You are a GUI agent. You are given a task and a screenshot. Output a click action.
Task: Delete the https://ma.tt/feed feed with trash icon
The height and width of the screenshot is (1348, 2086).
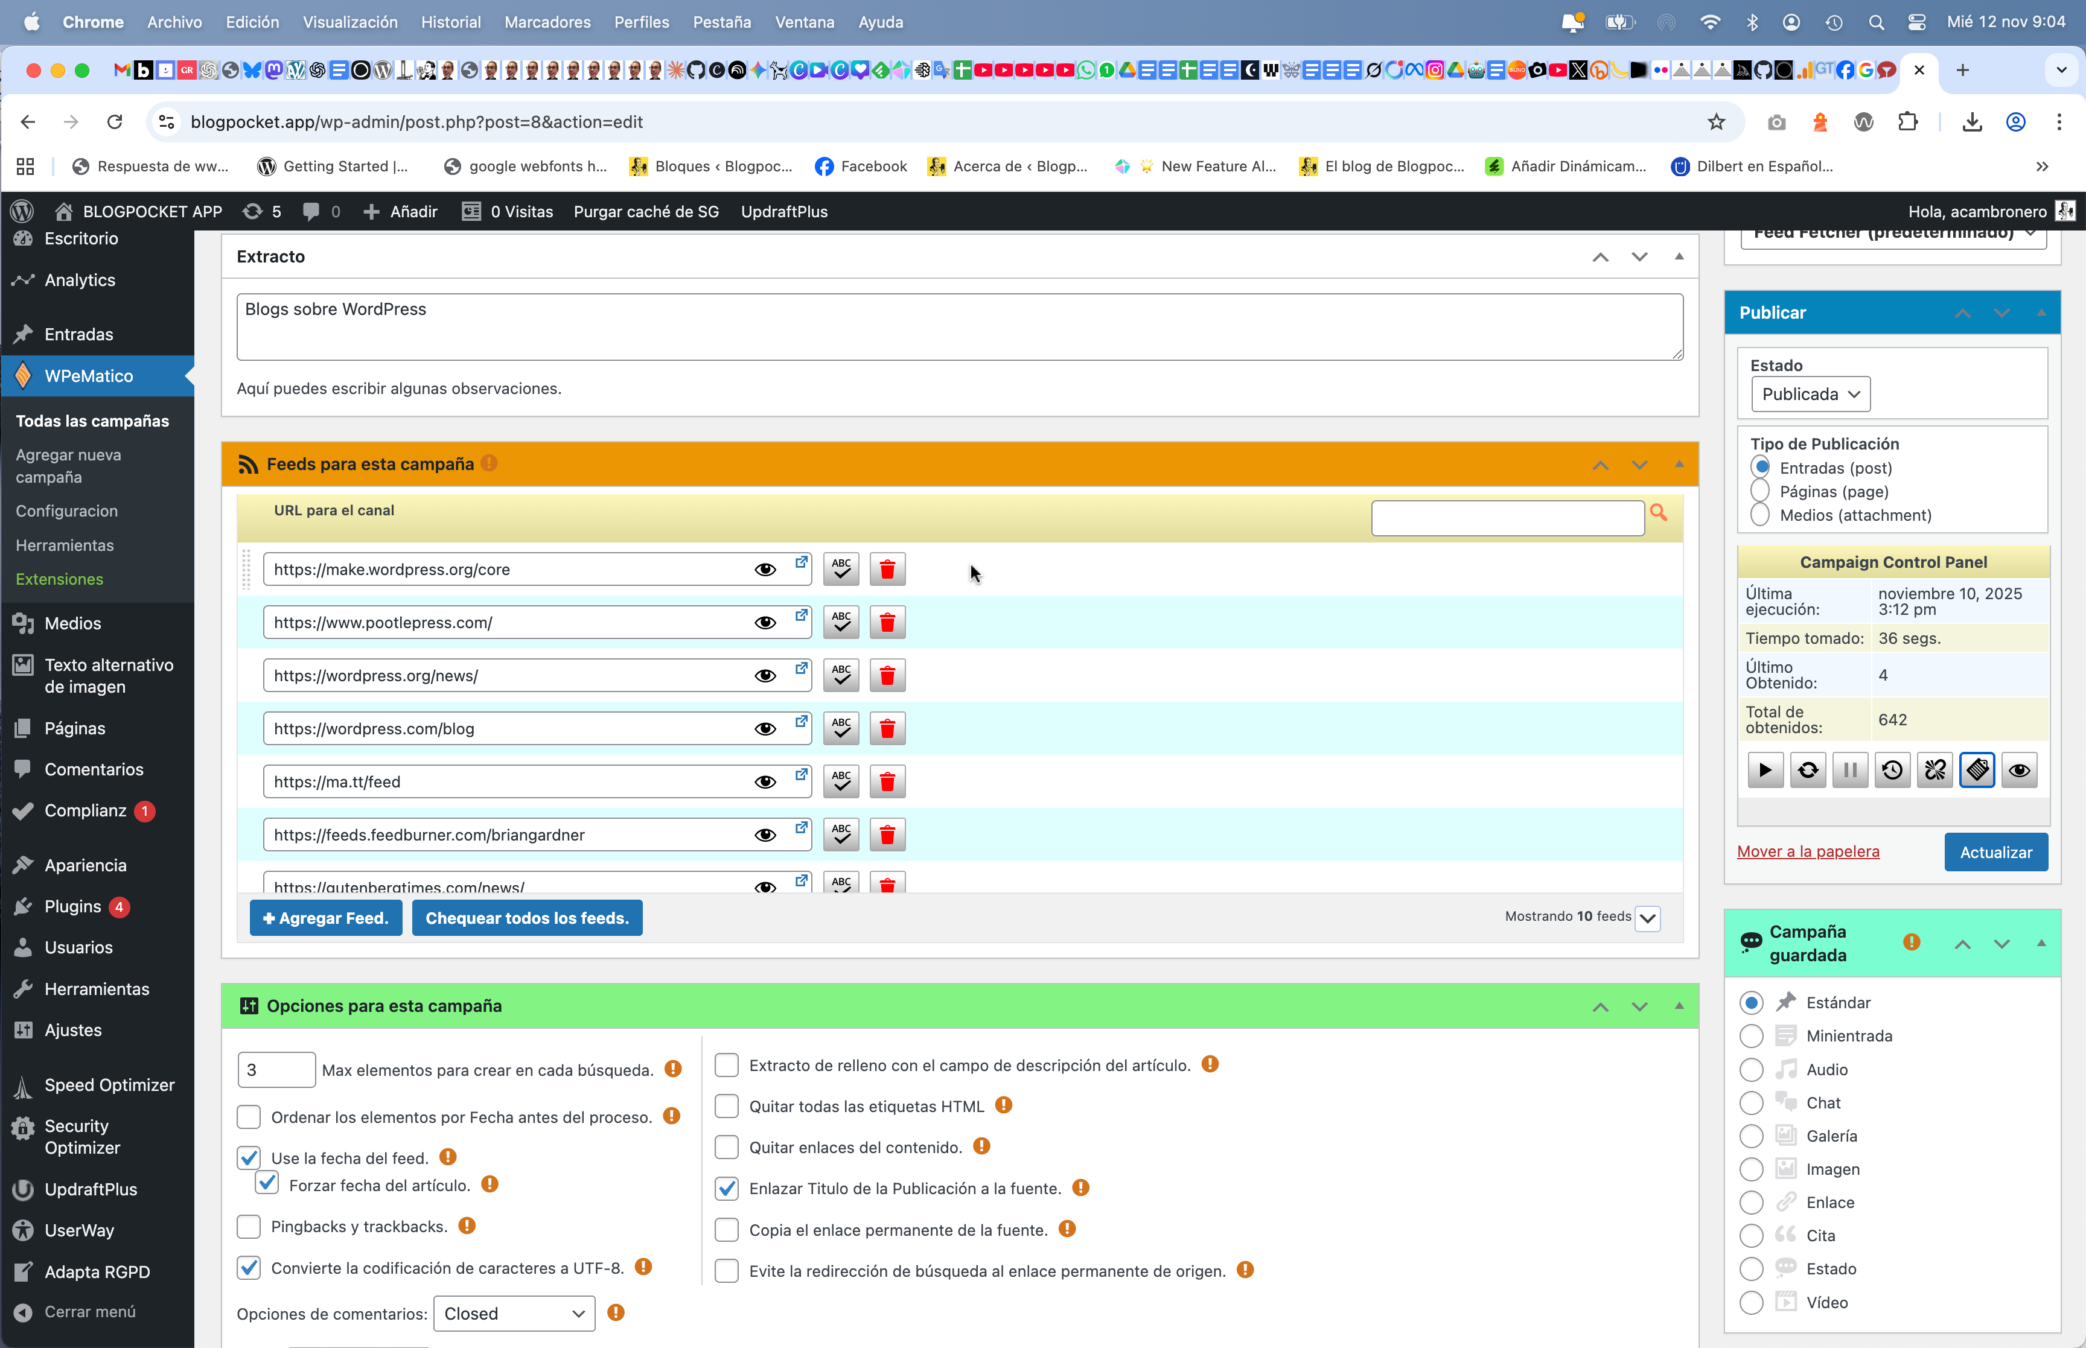click(x=887, y=781)
